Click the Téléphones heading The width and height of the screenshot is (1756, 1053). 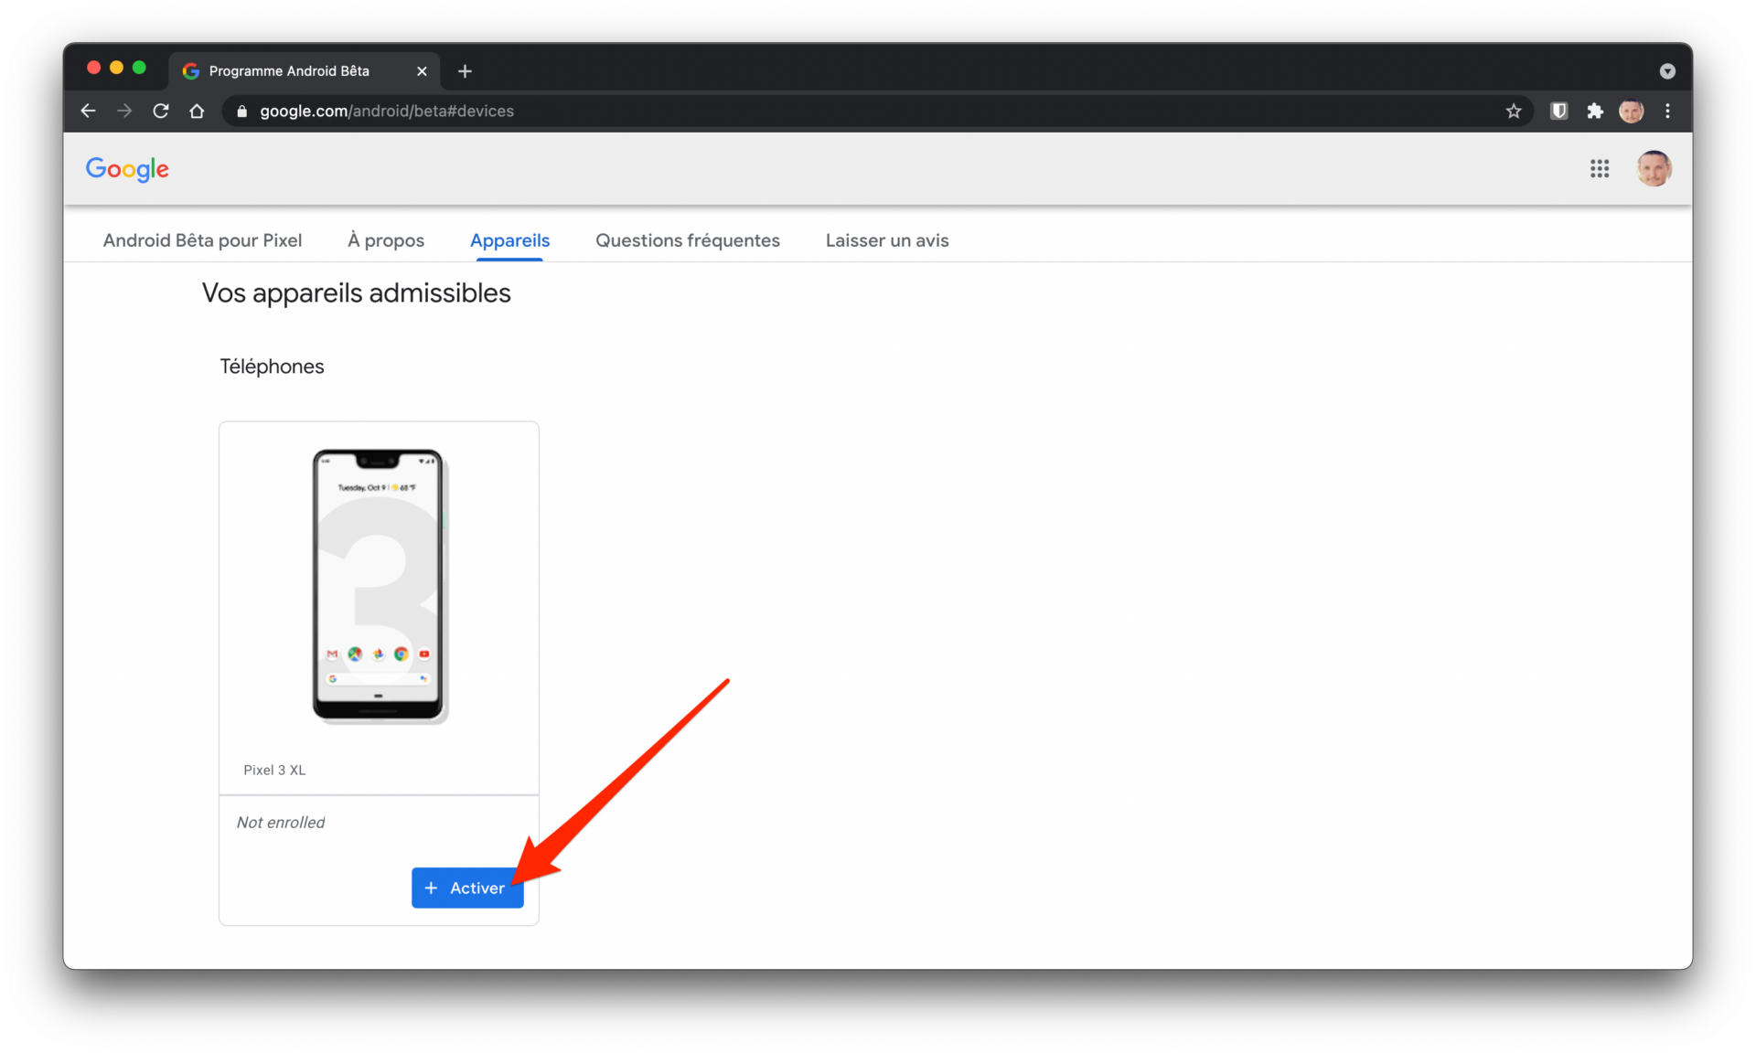(x=272, y=367)
